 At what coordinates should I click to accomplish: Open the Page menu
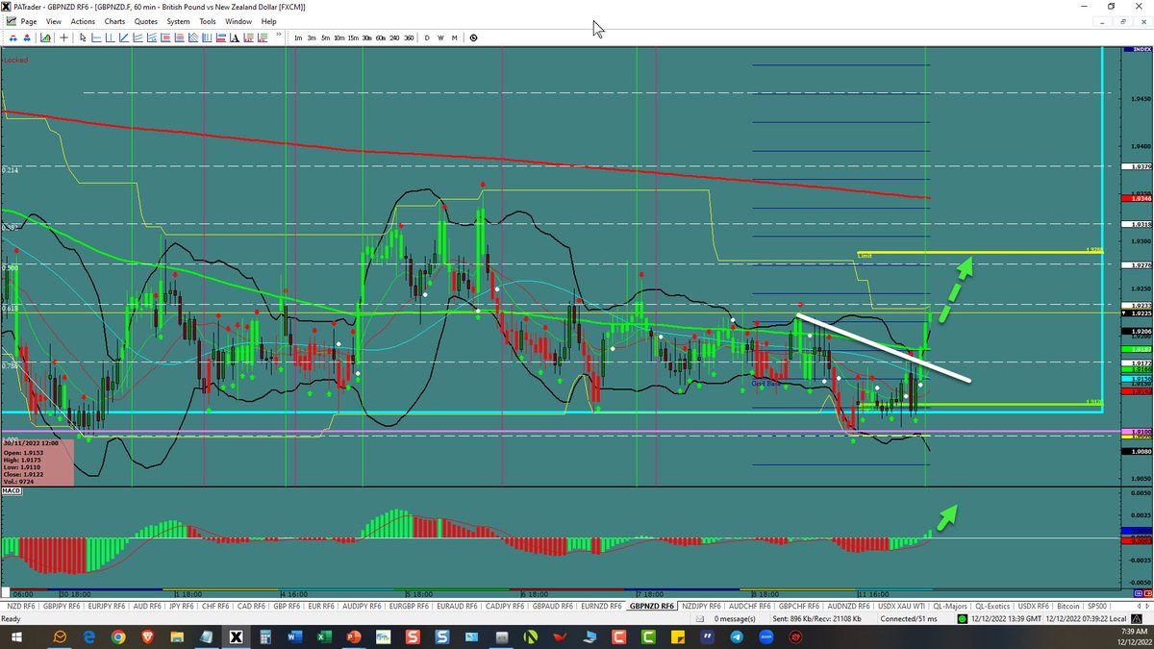pos(29,21)
